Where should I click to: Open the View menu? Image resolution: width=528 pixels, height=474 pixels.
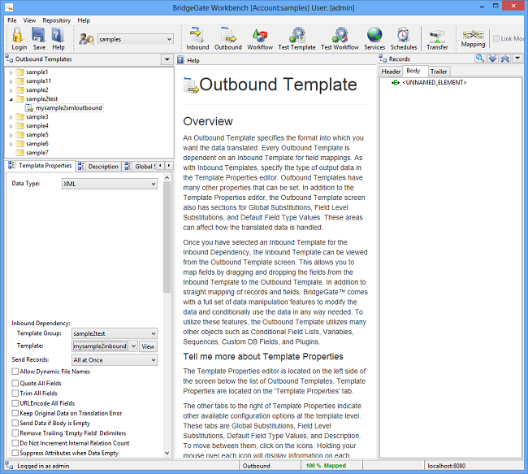[29, 20]
